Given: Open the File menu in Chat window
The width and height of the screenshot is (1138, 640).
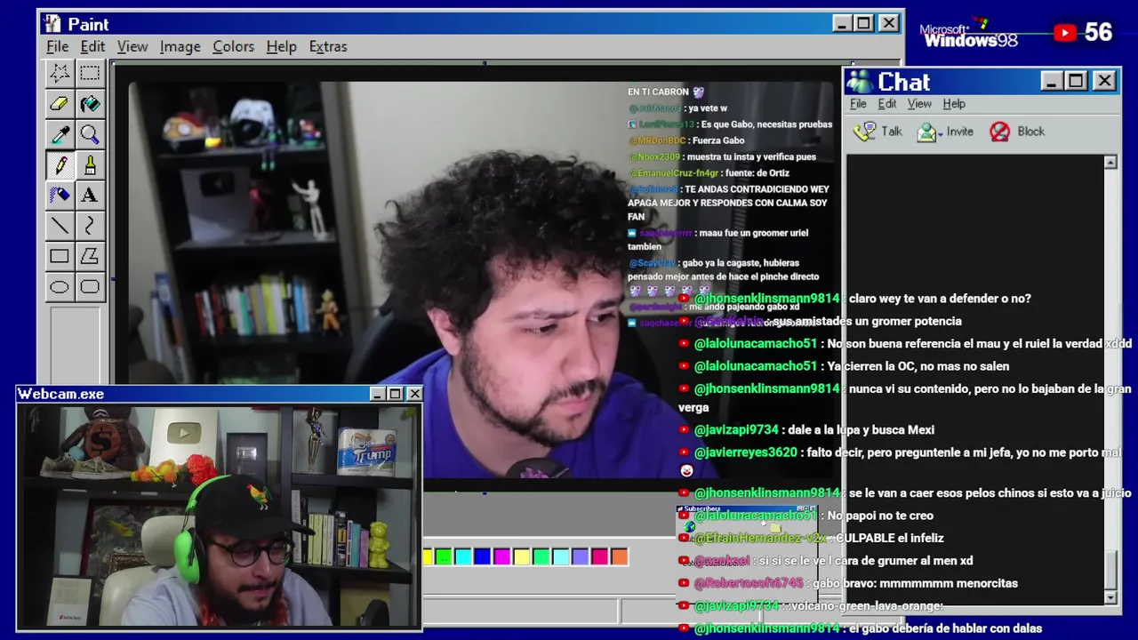Looking at the screenshot, I should click(858, 104).
